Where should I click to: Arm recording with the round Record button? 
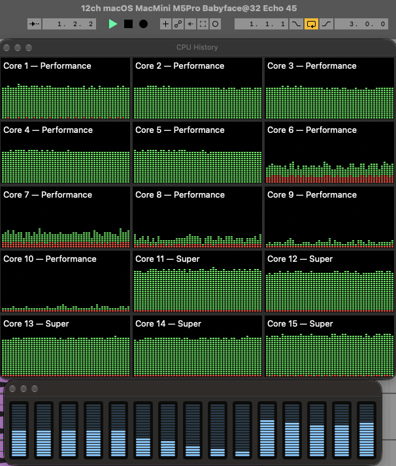(143, 24)
